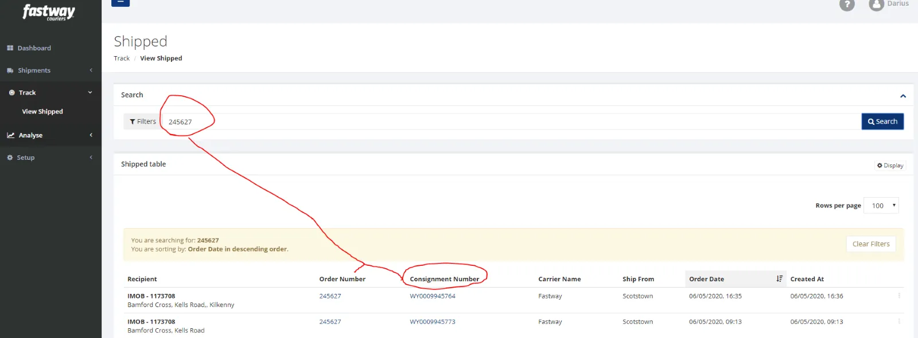918x338 pixels.
Task: Open order 245627 dated 06/05/2020, 09:13
Action: tap(330, 322)
